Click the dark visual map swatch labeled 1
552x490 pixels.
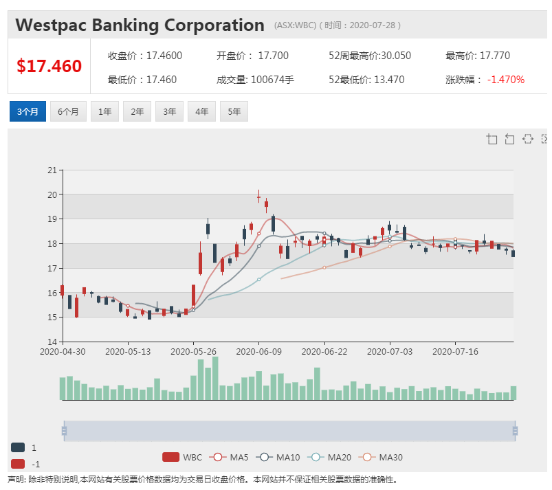[18, 447]
